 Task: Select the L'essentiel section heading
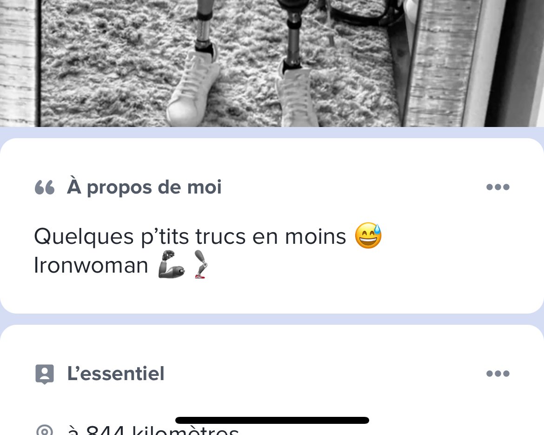(115, 374)
